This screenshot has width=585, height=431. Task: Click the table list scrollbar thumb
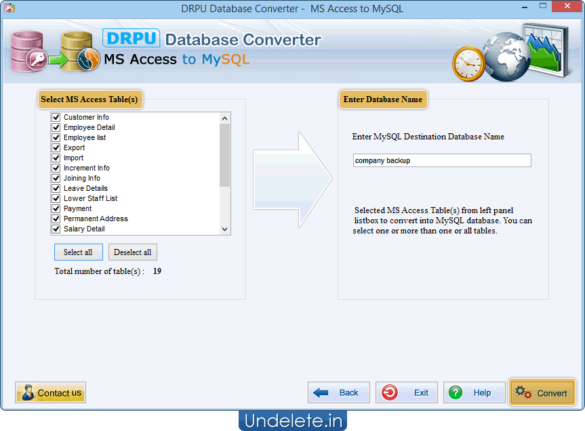click(x=224, y=156)
